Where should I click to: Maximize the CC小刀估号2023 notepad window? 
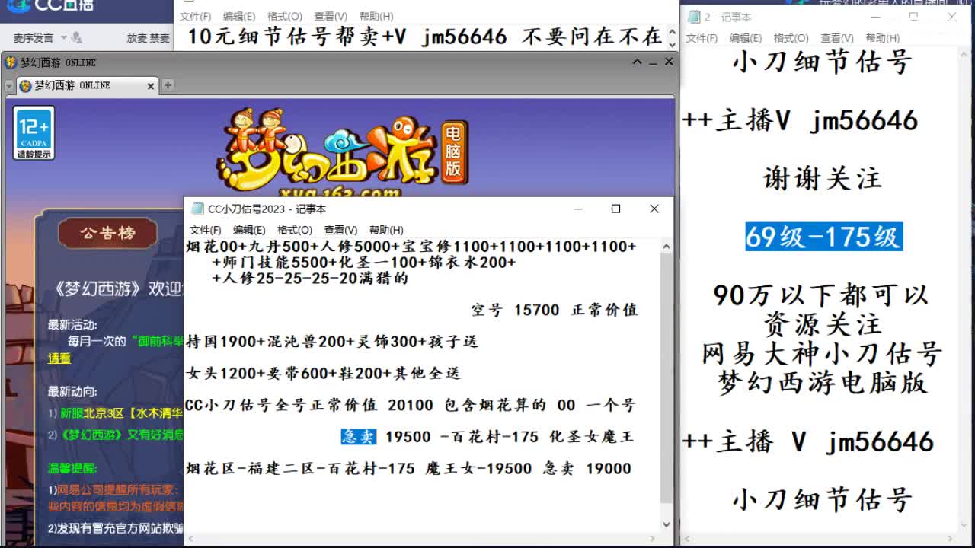(615, 209)
